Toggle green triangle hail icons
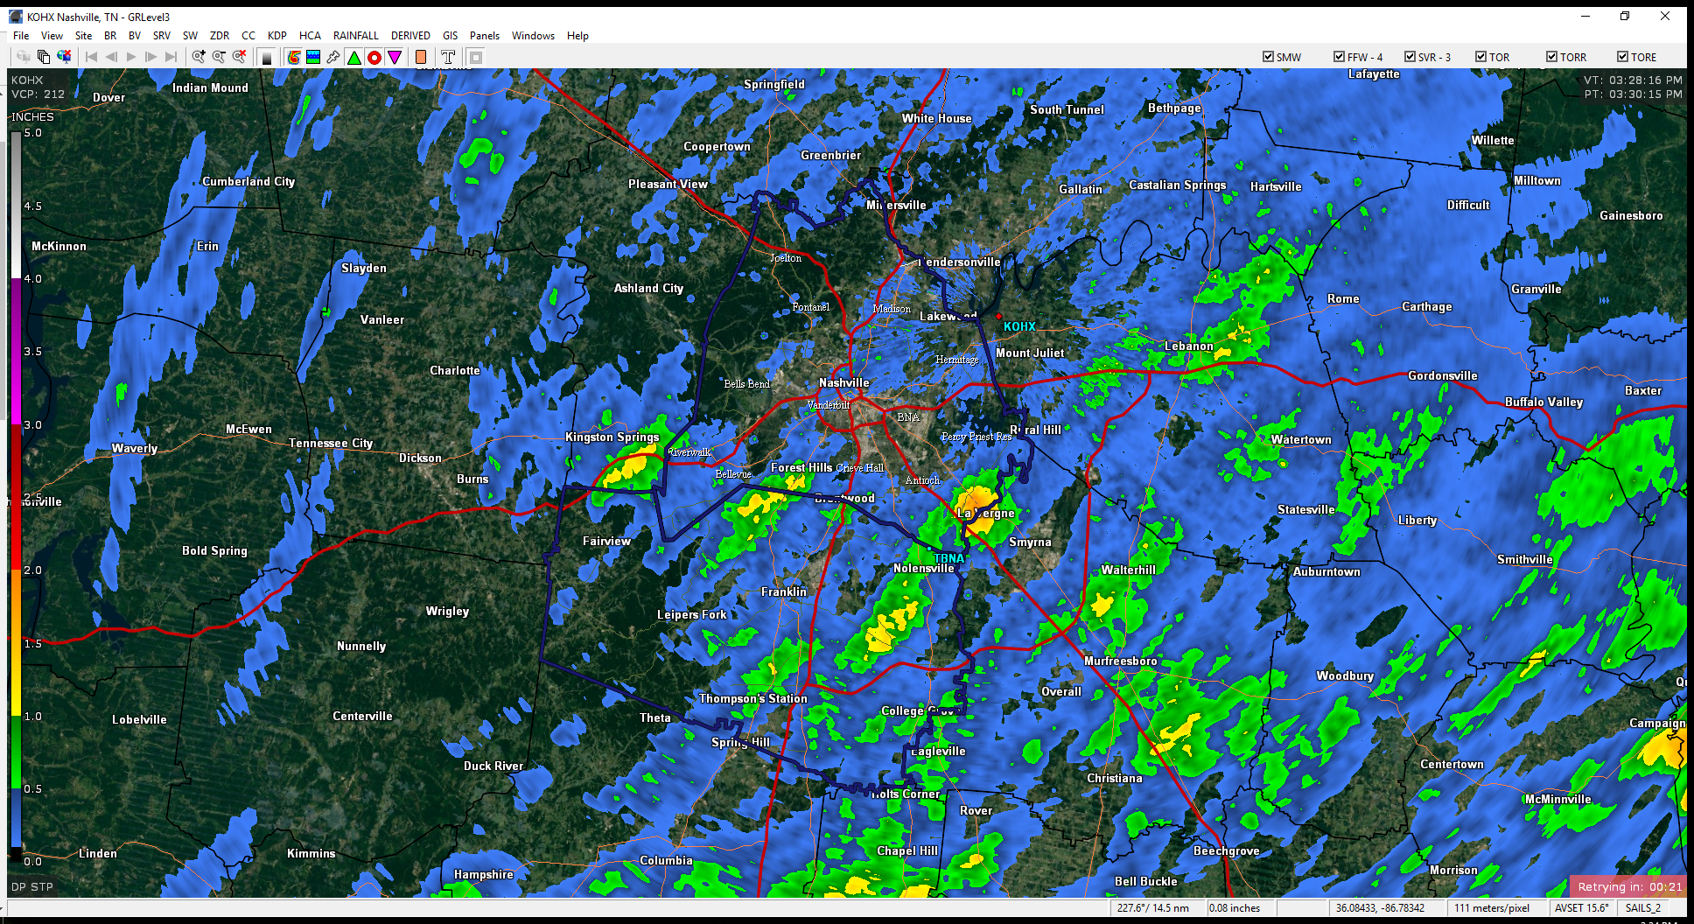Viewport: 1694px width, 924px height. 354,57
